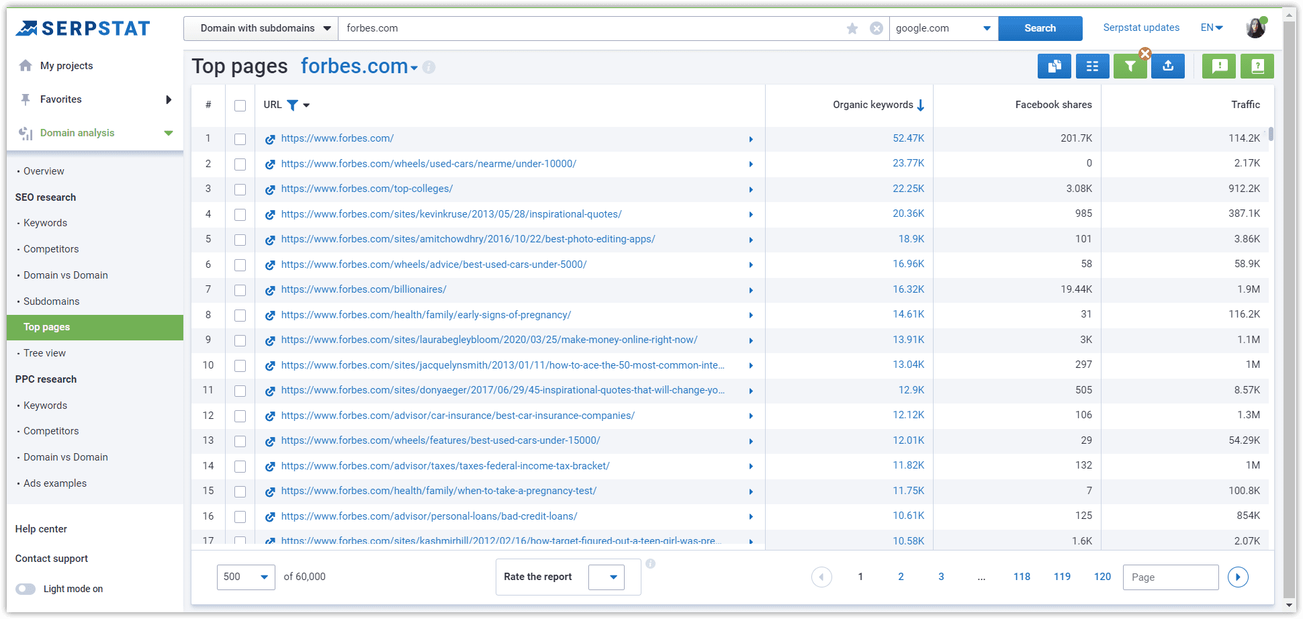
Task: Open the feedback exclamation bubble icon
Action: 1219,66
